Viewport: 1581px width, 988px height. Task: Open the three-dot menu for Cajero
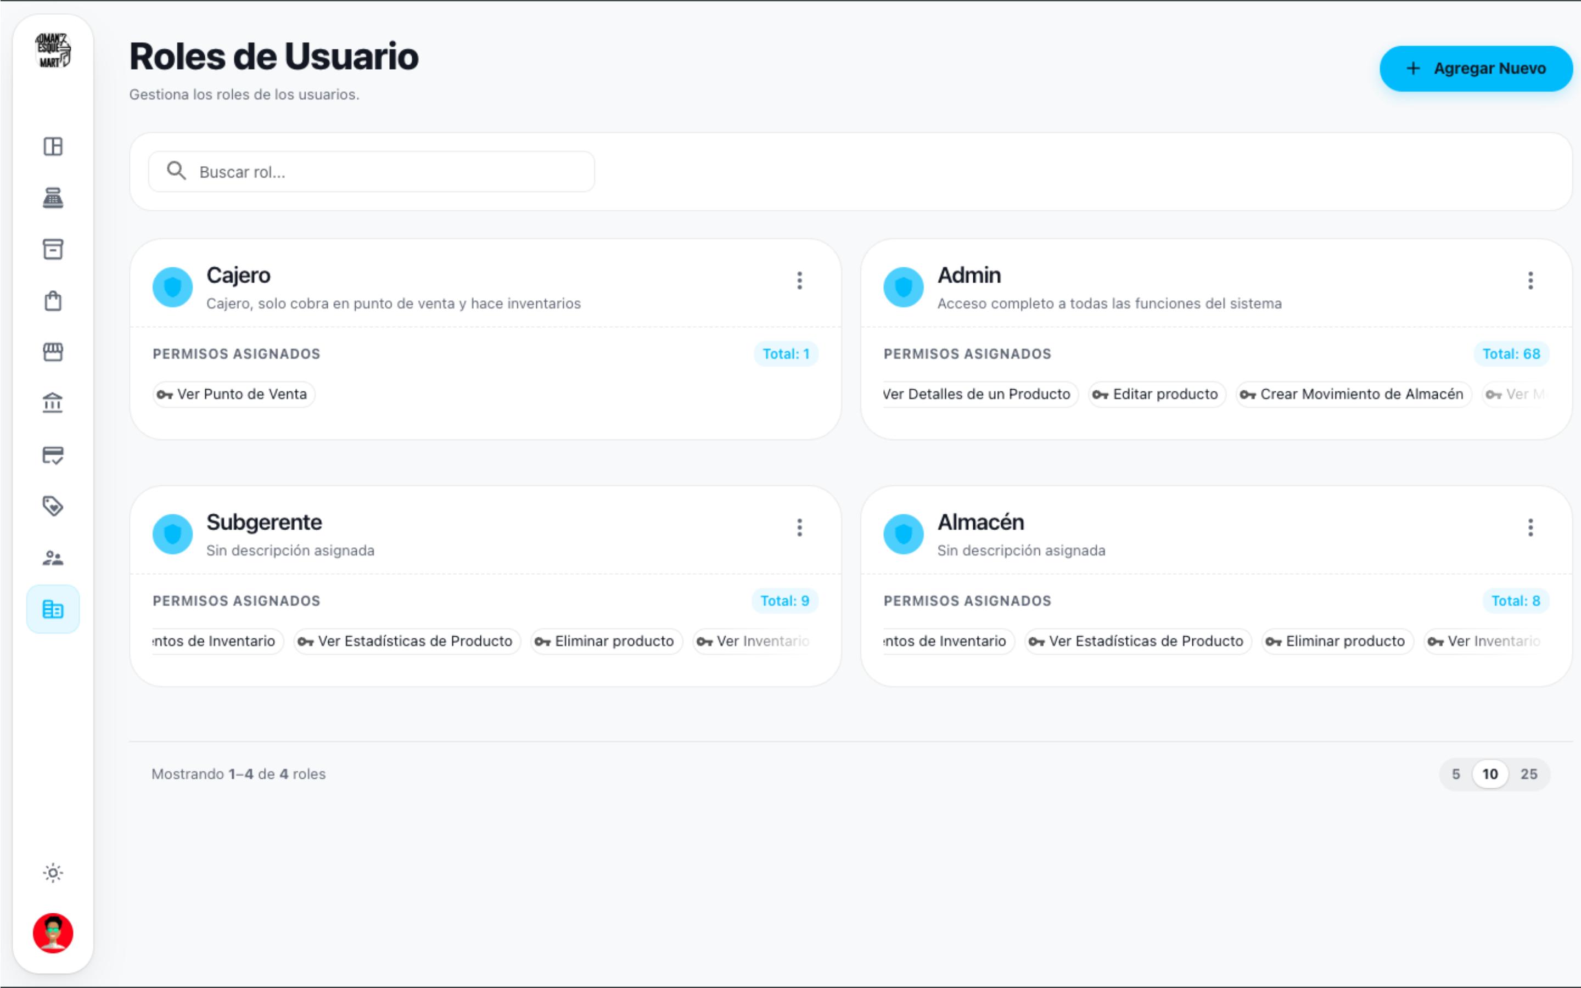point(800,280)
